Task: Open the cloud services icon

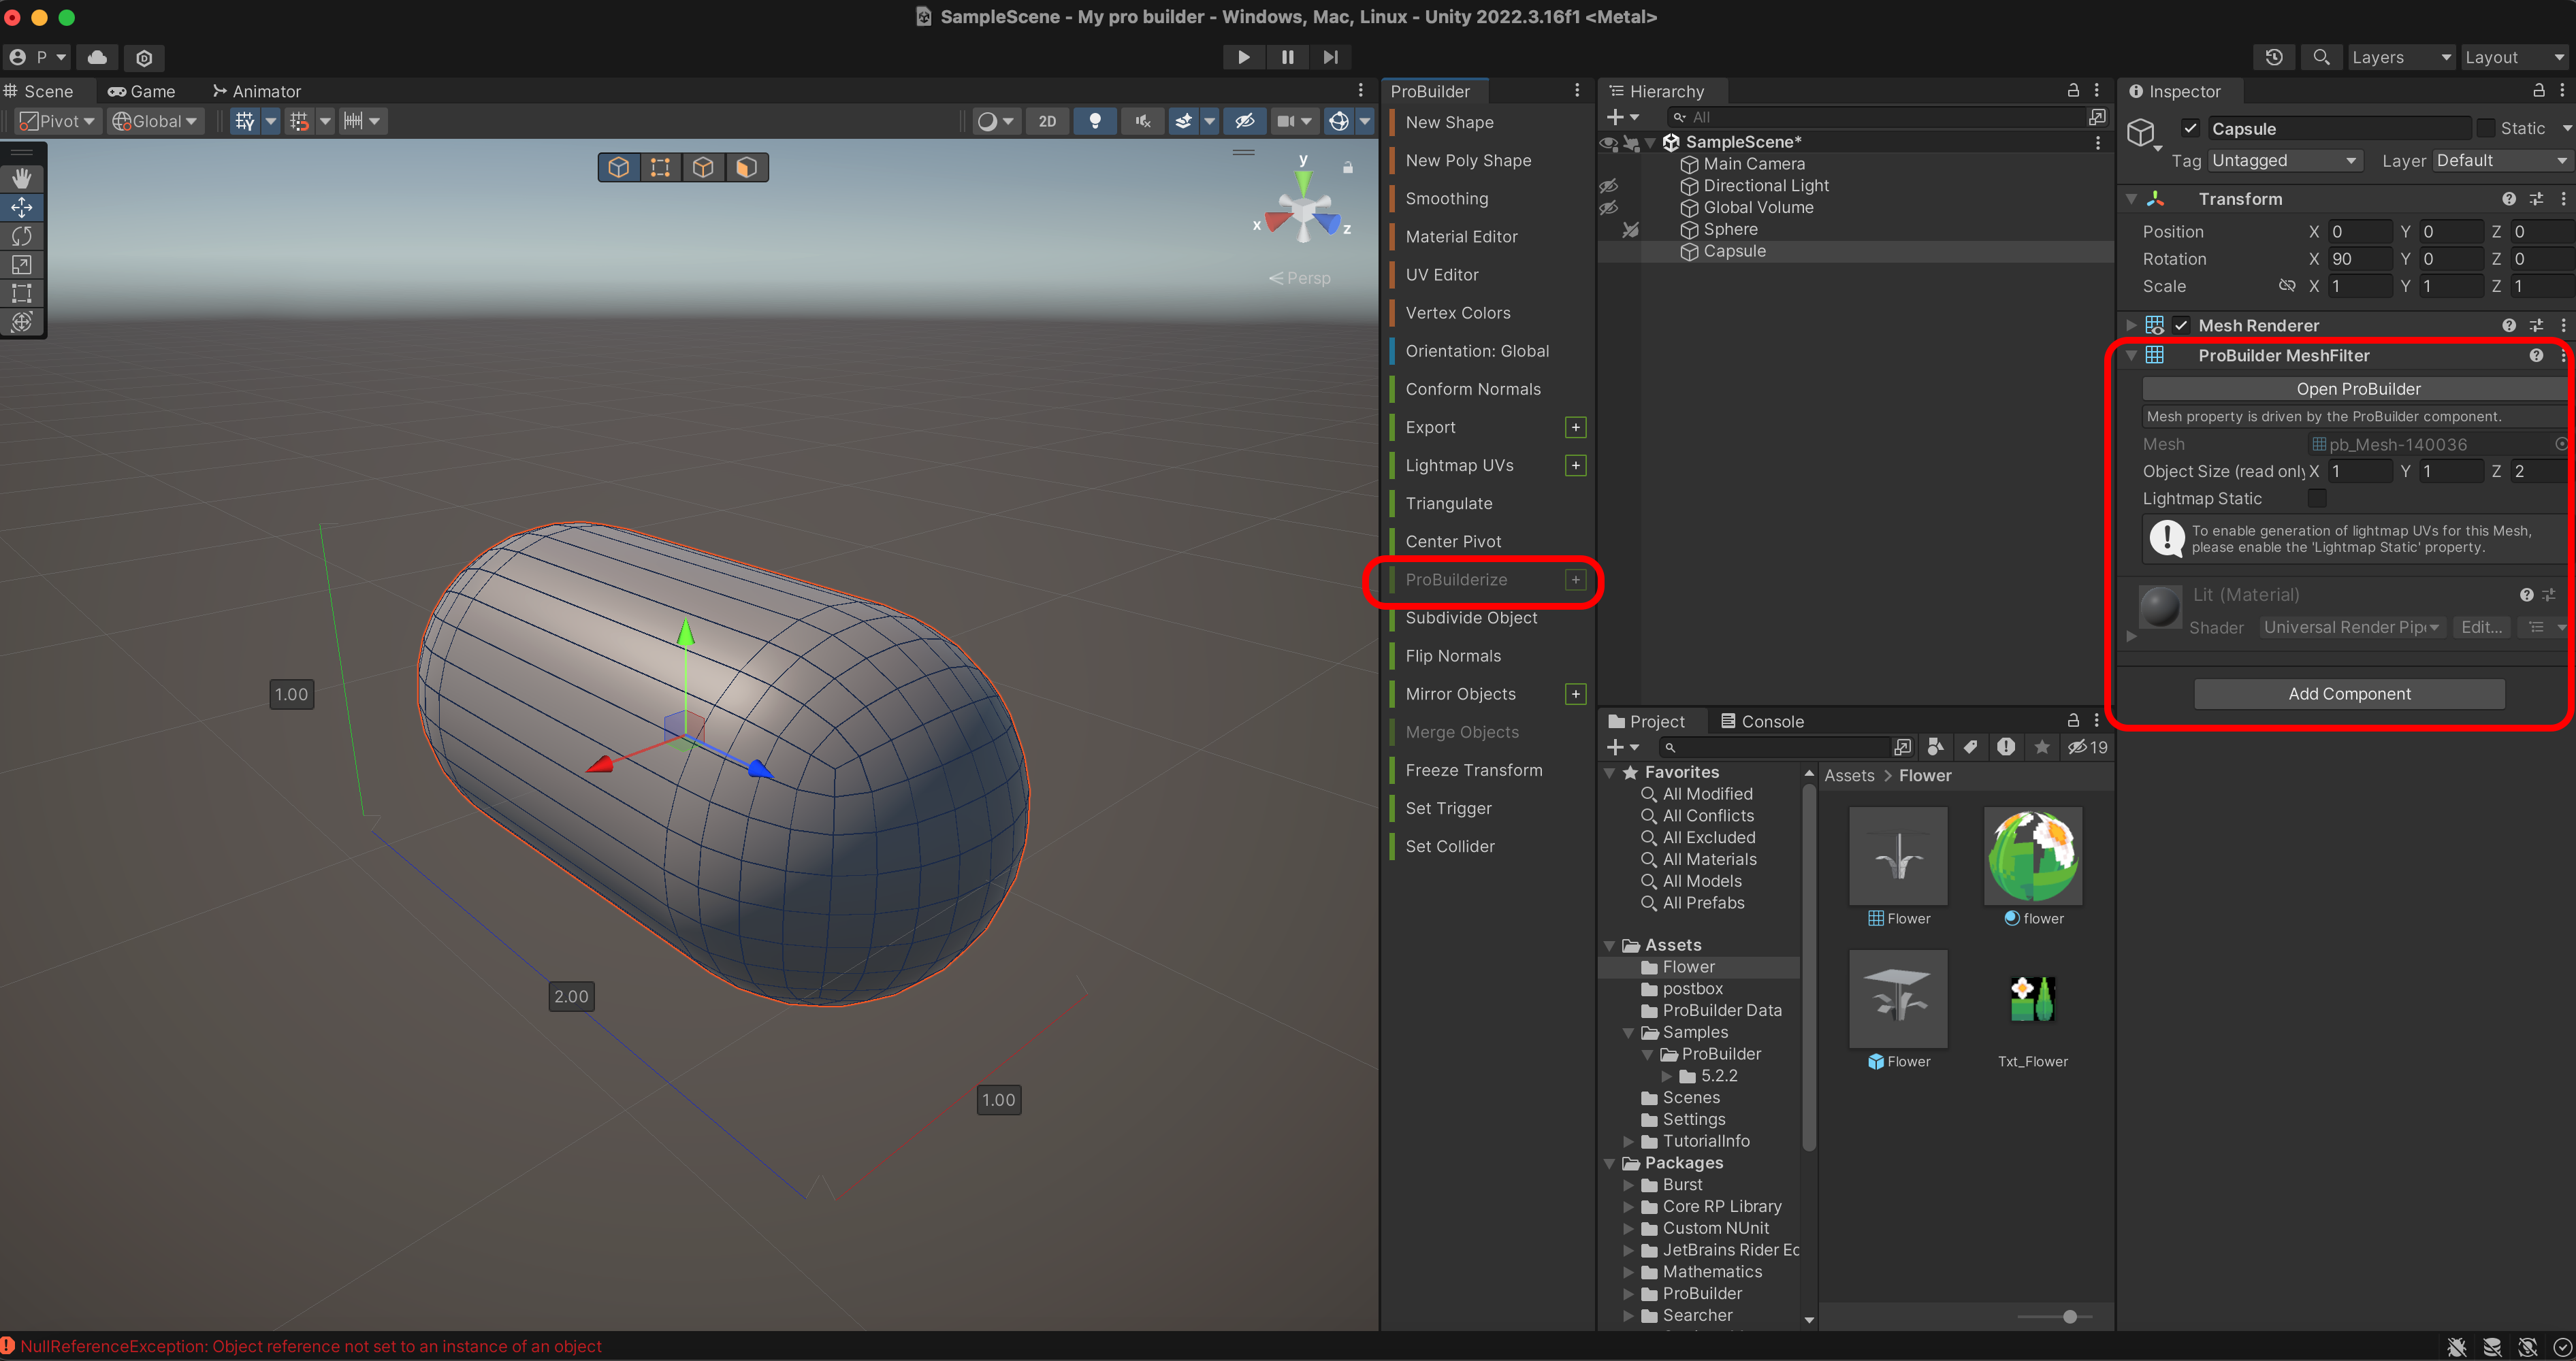Action: pos(97,57)
